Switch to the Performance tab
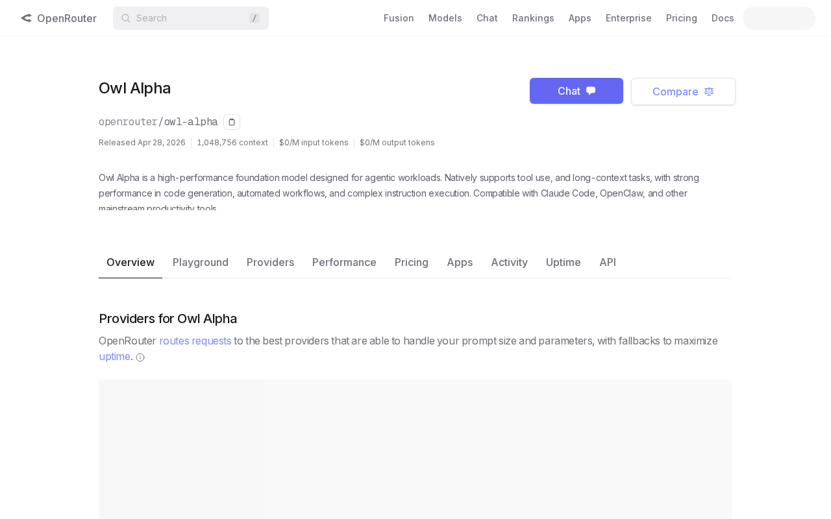Image resolution: width=831 pixels, height=519 pixels. pyautogui.click(x=344, y=262)
